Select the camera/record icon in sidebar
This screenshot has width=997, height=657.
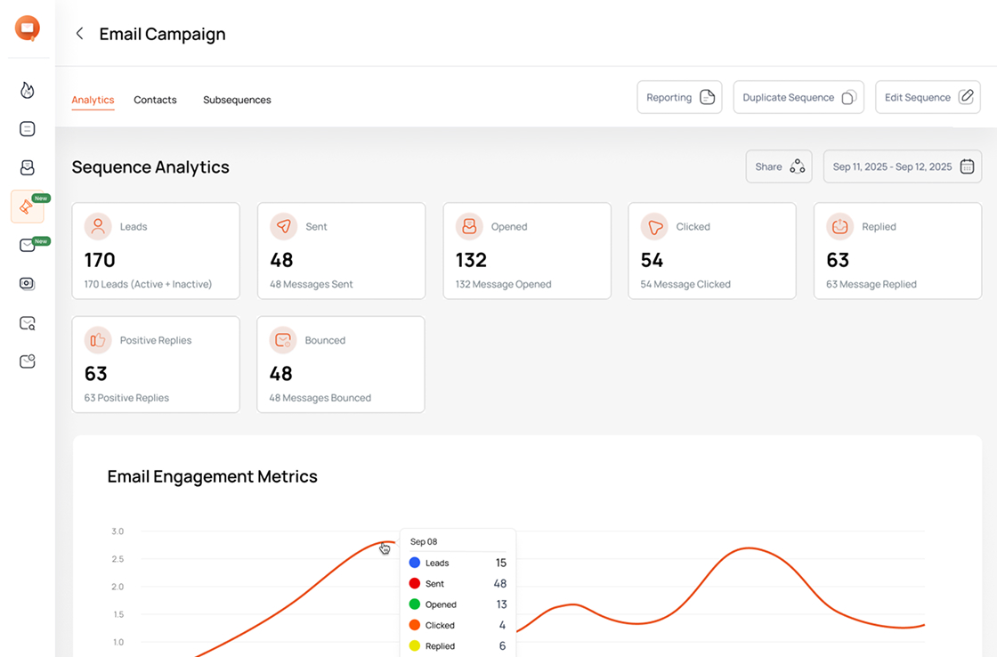pos(27,283)
